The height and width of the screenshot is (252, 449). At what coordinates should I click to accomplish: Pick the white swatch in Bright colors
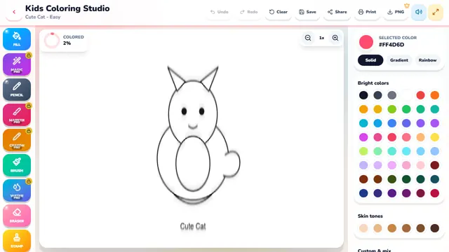coord(406,95)
